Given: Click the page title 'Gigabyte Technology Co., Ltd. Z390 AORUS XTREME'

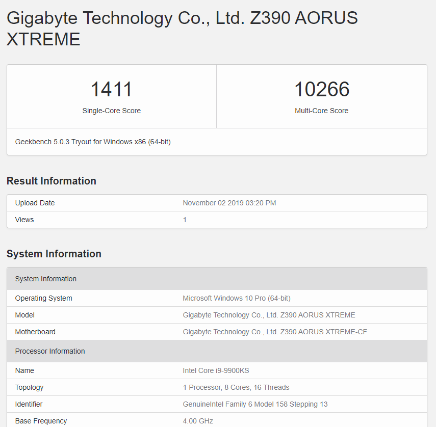Looking at the screenshot, I should click(x=182, y=29).
